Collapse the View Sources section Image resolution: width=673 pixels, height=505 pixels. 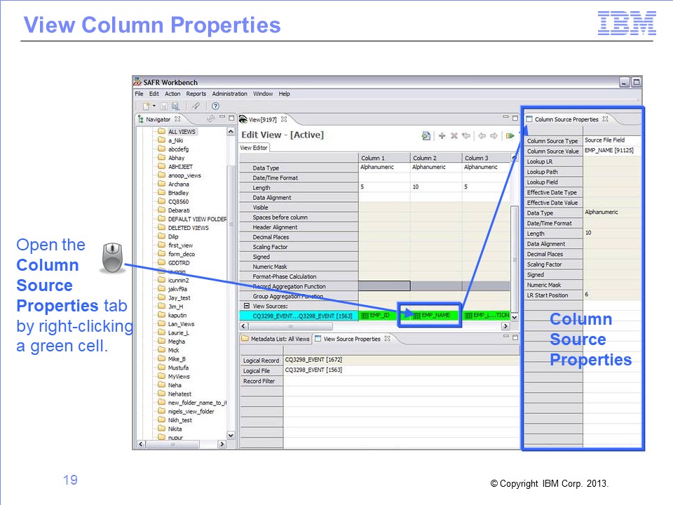(x=246, y=306)
